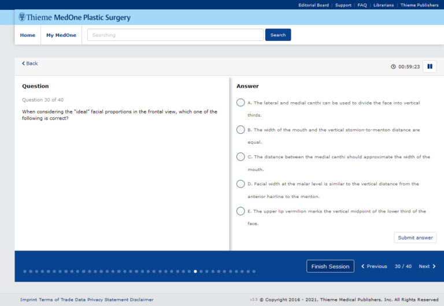Pick answer D about malar facial width
This screenshot has height=306, width=444.
click(240, 184)
